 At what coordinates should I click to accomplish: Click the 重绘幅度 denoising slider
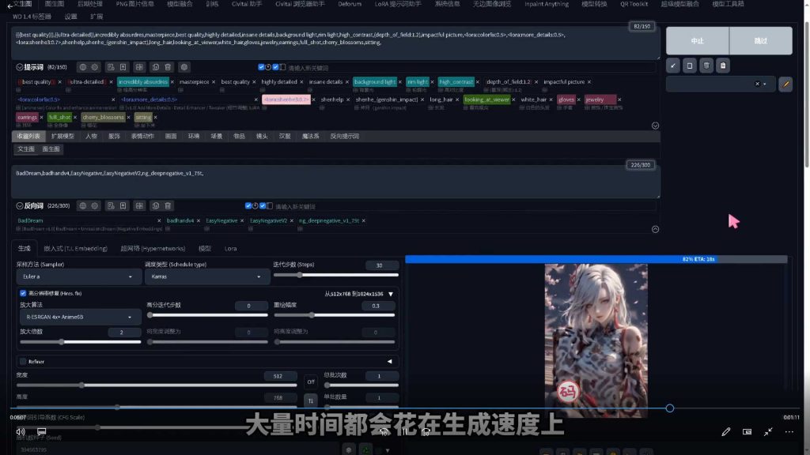click(335, 314)
